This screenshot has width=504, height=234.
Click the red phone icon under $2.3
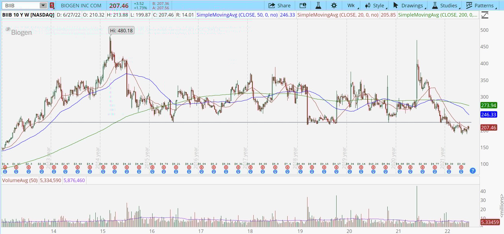pos(29,167)
